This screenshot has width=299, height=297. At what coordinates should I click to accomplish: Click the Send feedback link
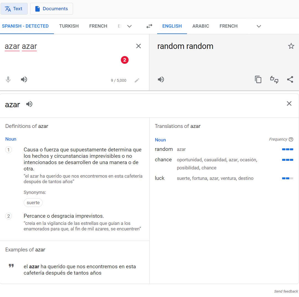(x=286, y=291)
